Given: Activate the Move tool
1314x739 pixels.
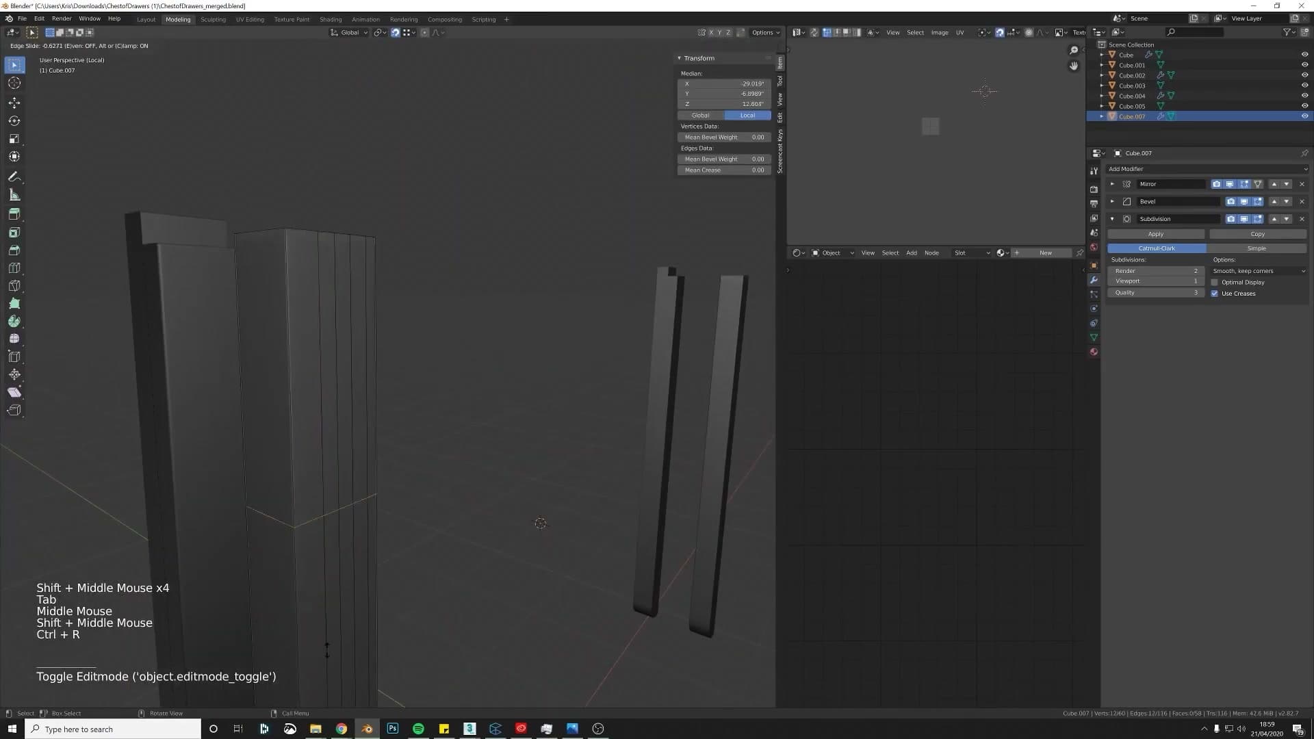Looking at the screenshot, I should pos(14,103).
